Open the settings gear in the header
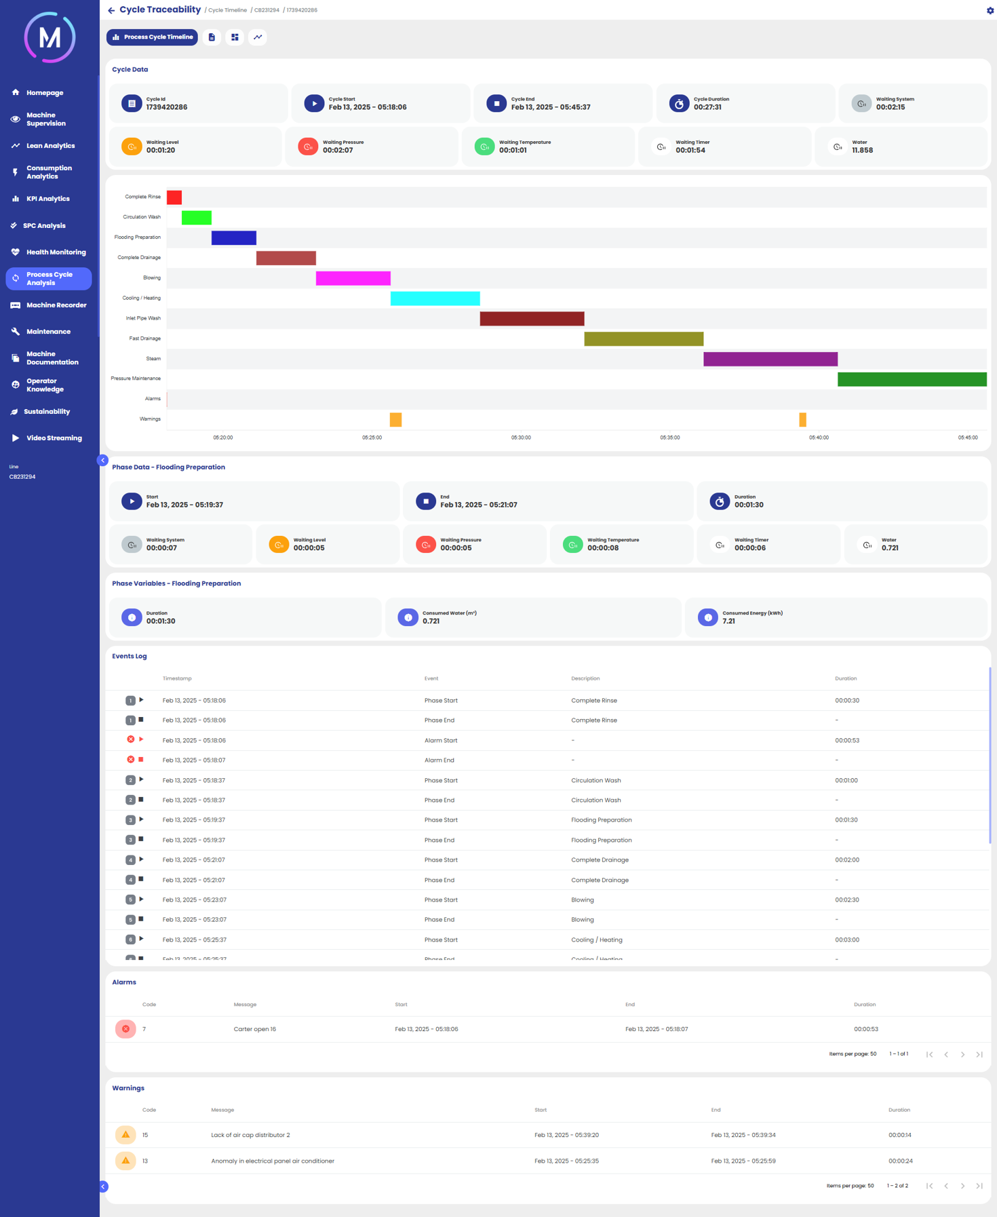This screenshot has width=997, height=1217. [990, 11]
